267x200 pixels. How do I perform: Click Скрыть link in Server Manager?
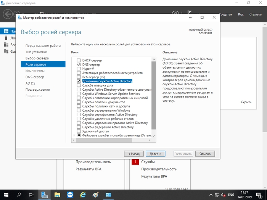(x=246, y=102)
